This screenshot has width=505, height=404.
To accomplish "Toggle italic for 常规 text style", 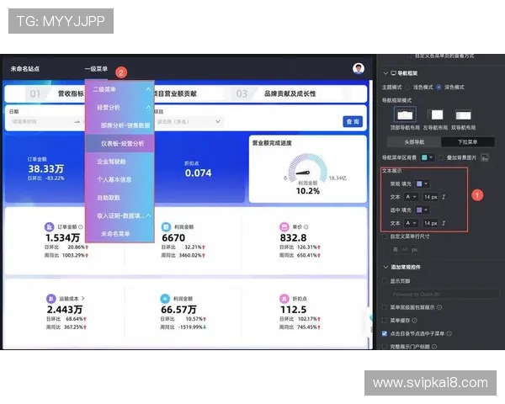I will coord(444,197).
